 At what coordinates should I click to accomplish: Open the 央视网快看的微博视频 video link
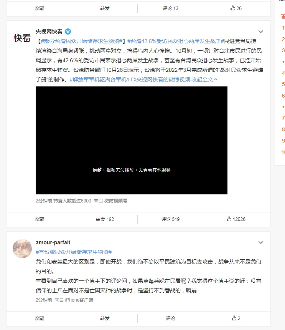[x=160, y=80]
